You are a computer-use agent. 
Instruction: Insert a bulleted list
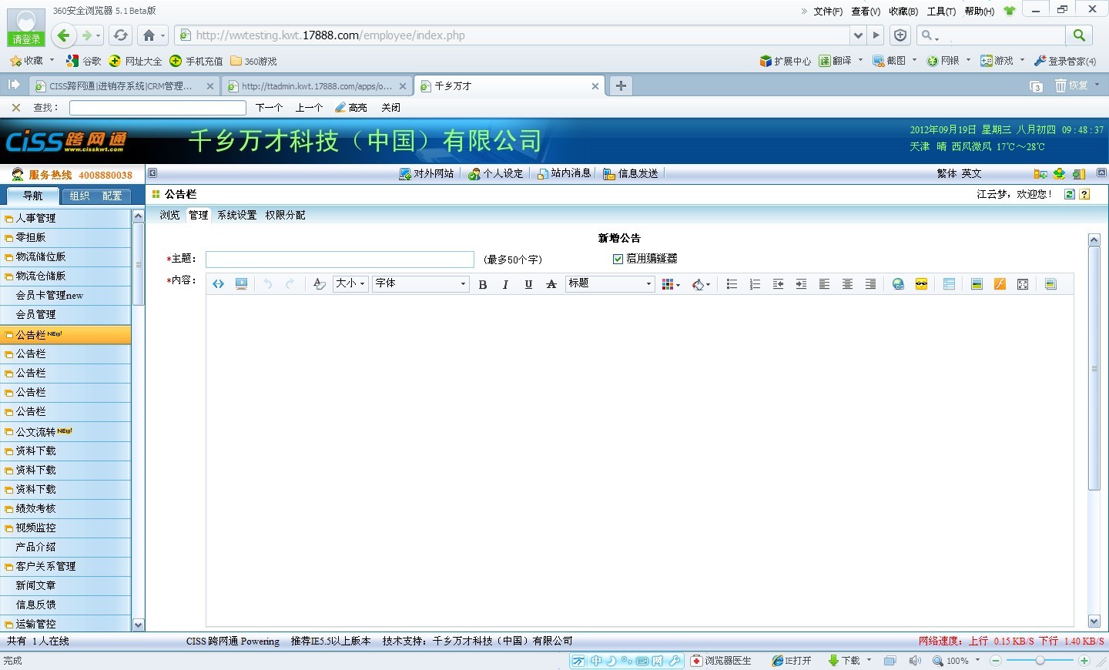click(732, 284)
